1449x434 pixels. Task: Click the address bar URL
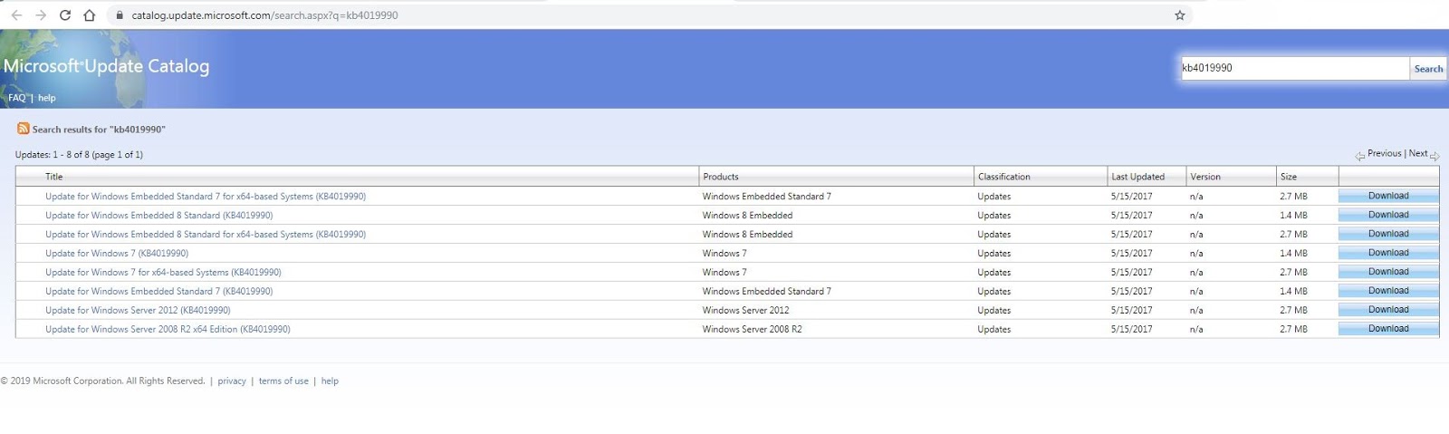pyautogui.click(x=264, y=15)
